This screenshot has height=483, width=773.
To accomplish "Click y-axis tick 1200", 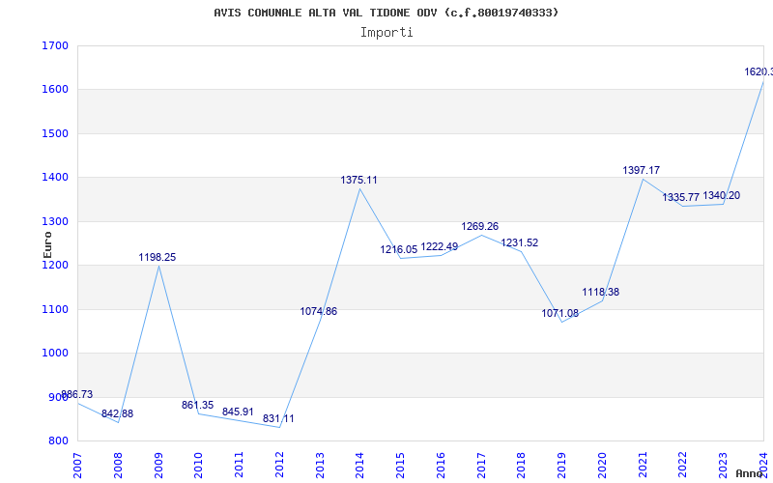I will pyautogui.click(x=55, y=265).
